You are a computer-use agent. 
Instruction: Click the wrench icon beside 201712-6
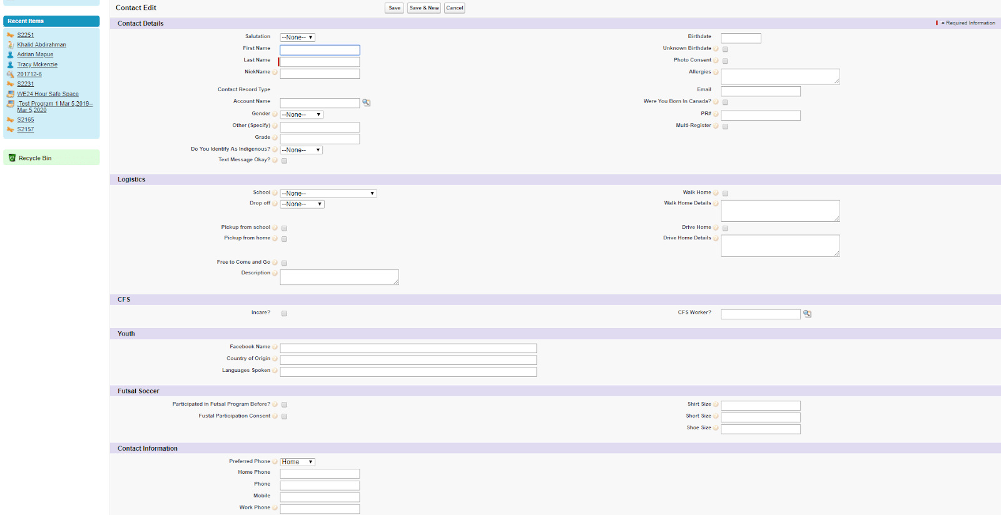click(x=11, y=74)
